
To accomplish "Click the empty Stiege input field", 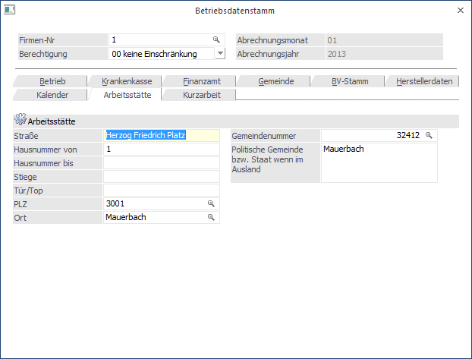I will (161, 177).
